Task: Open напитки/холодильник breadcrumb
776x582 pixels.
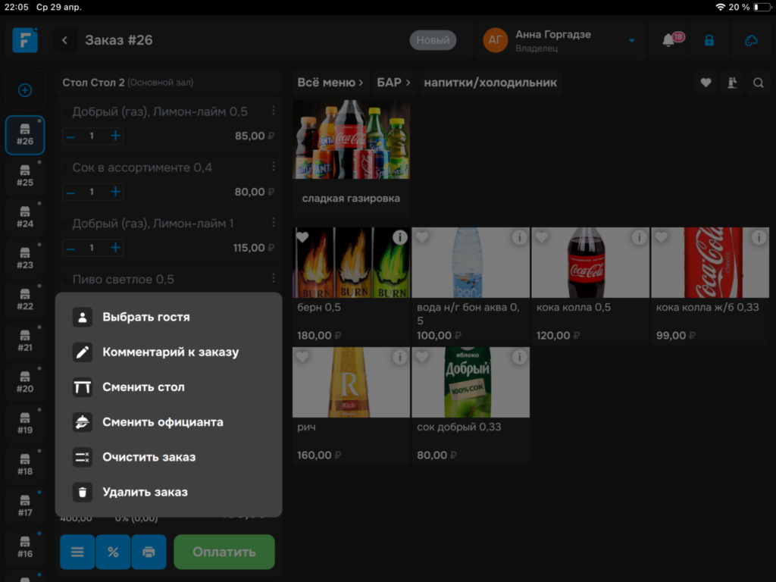Action: pyautogui.click(x=490, y=83)
